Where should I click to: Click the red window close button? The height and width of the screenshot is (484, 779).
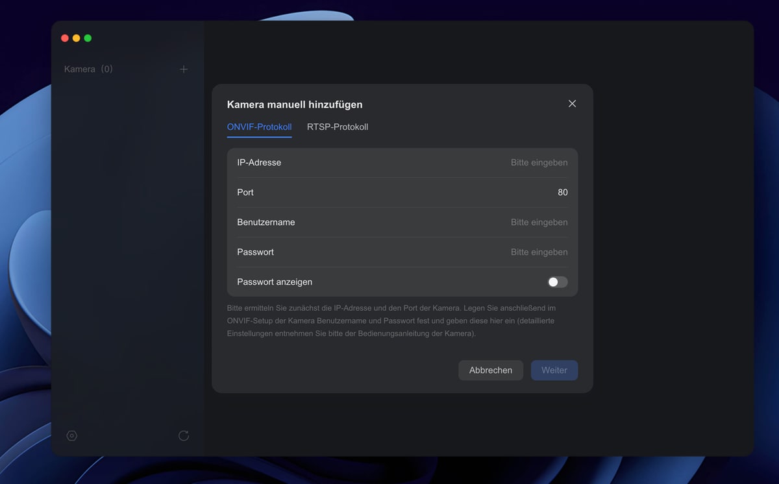point(65,38)
